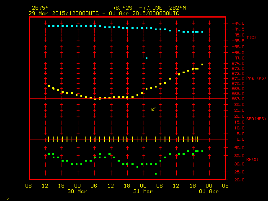Click the 668.0 pressure tick value
This screenshot has width=268, height=201.
[x=238, y=94]
